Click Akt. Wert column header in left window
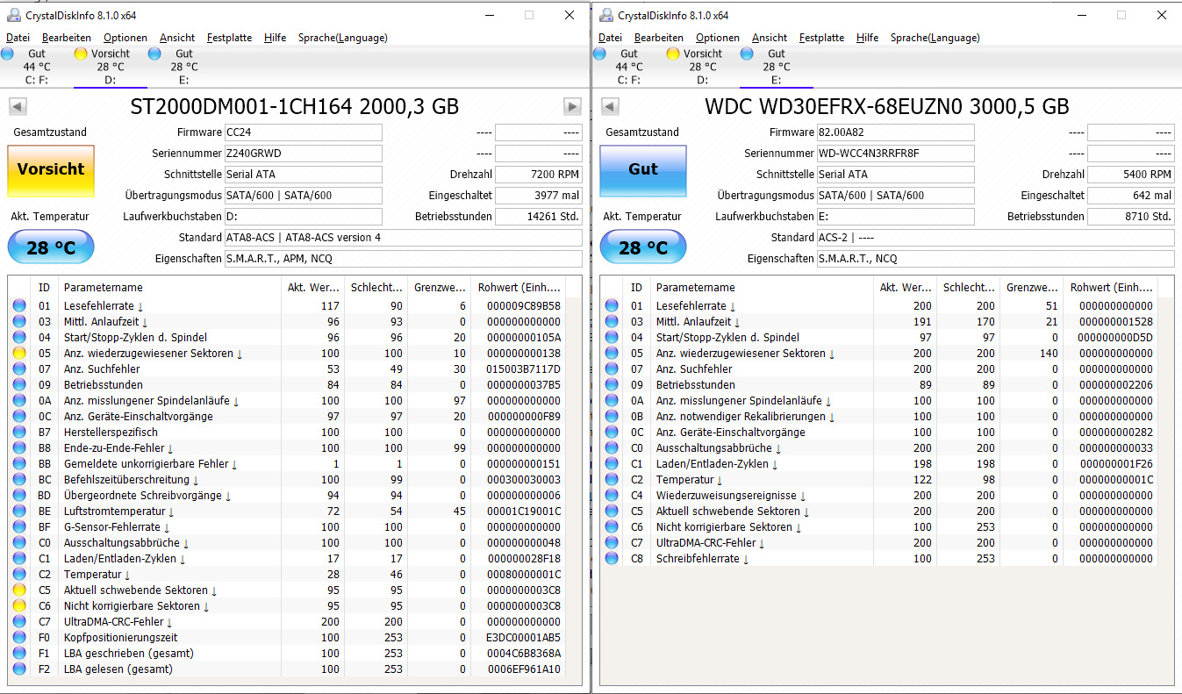The image size is (1182, 694). point(312,288)
